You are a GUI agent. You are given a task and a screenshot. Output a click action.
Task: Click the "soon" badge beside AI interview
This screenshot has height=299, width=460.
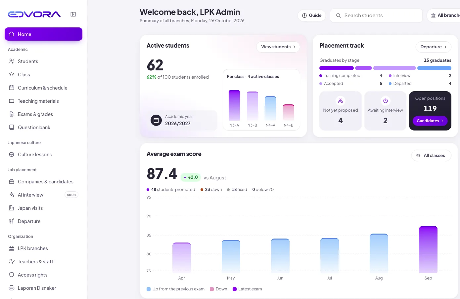[x=71, y=195]
